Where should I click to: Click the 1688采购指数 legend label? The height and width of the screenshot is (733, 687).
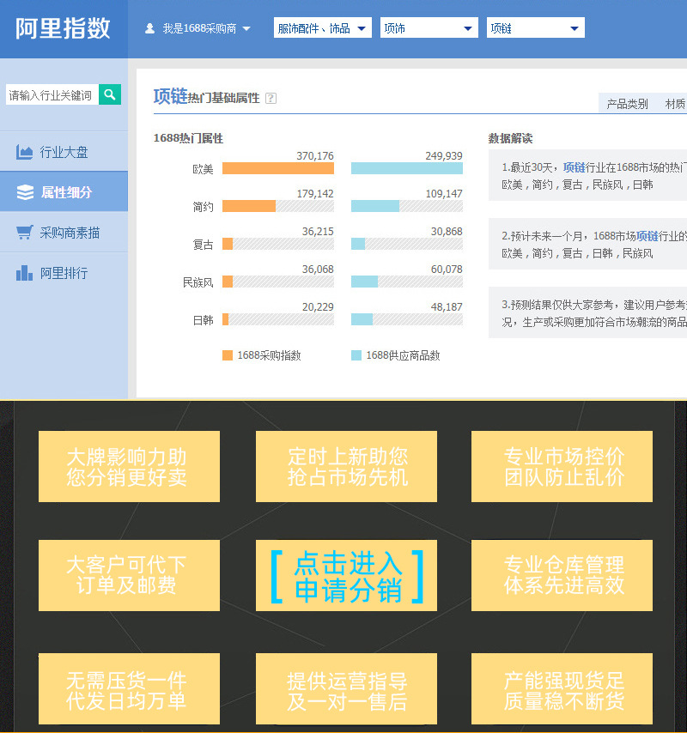point(269,355)
